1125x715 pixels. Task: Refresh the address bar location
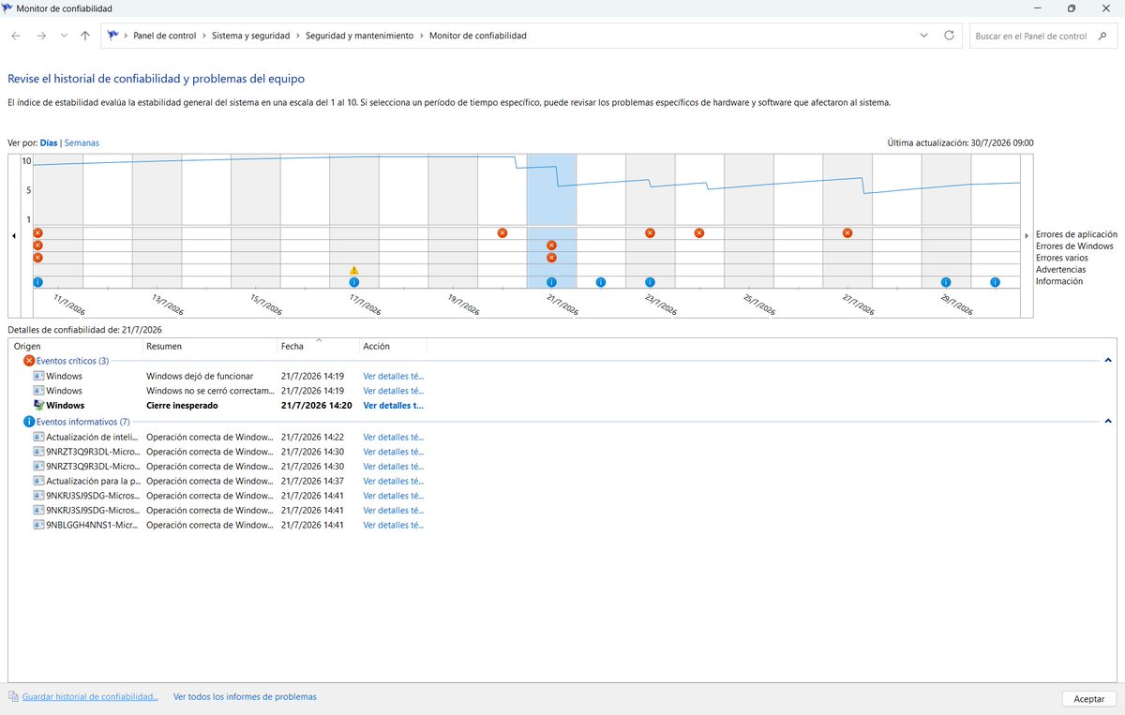click(949, 36)
